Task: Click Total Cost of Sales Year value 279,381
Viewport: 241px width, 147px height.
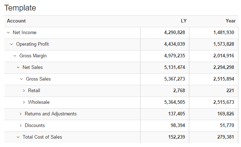Action: [x=226, y=137]
